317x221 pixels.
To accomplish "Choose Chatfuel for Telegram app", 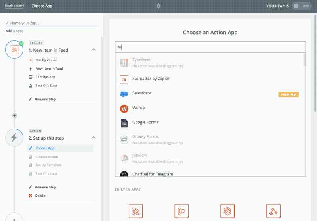I will [x=210, y=174].
